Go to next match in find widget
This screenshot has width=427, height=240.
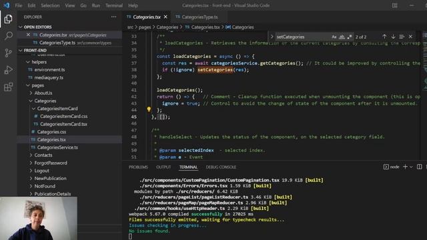(x=393, y=37)
